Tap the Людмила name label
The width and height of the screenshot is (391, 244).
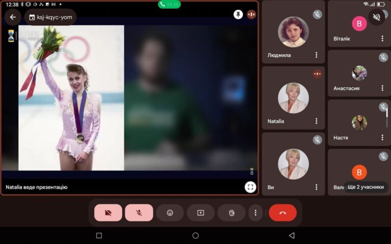pos(279,55)
